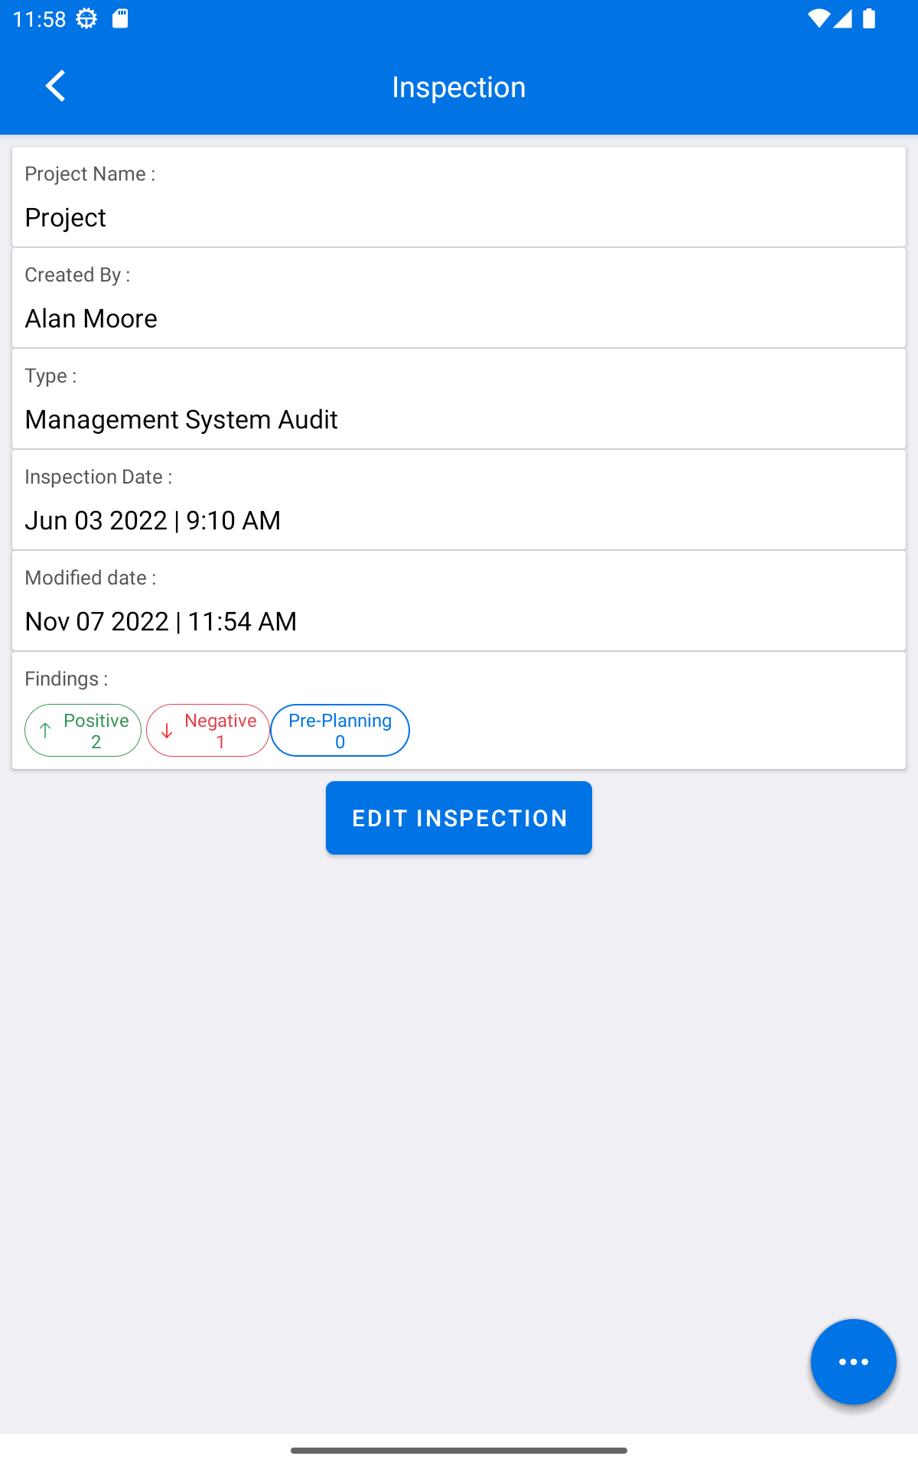The image size is (918, 1469).
Task: Tap the bottom navigation home handle
Action: pos(459,1450)
